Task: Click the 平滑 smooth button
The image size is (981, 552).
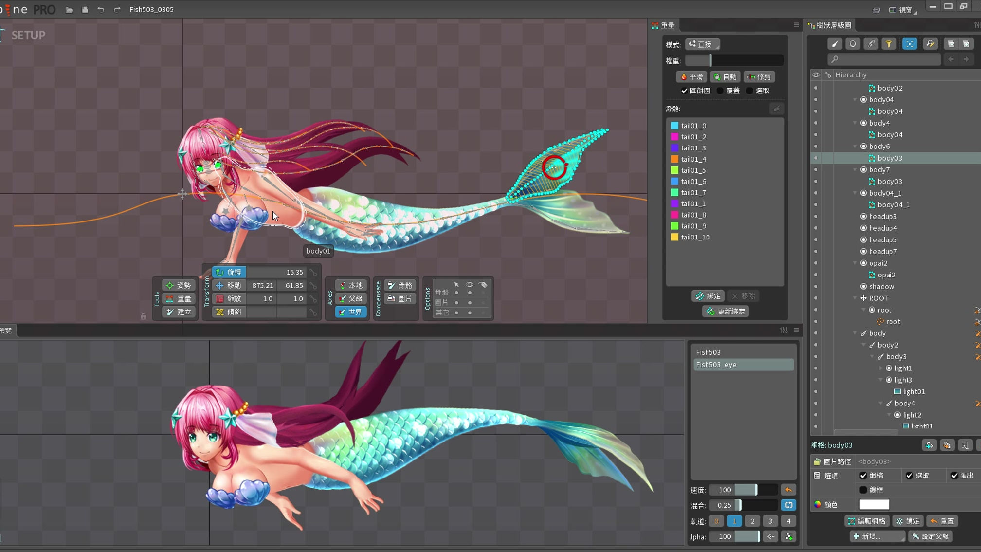Action: click(x=691, y=77)
